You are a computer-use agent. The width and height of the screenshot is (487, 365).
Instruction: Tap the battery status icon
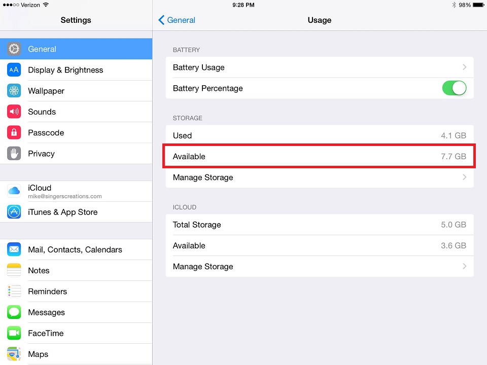(x=478, y=5)
